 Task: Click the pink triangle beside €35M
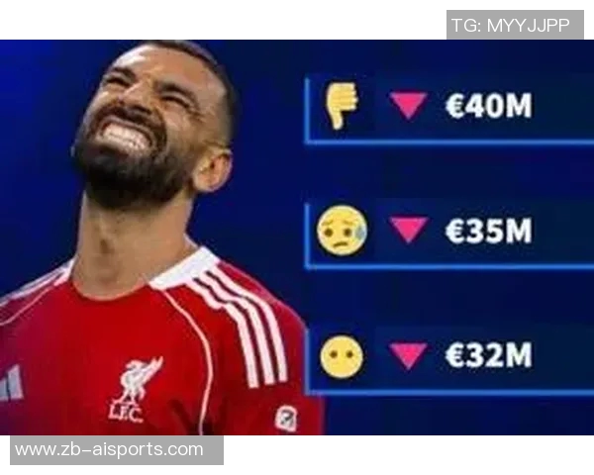pyautogui.click(x=408, y=230)
